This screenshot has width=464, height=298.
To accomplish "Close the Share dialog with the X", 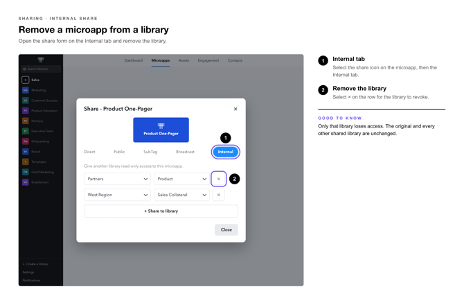I will point(235,109).
